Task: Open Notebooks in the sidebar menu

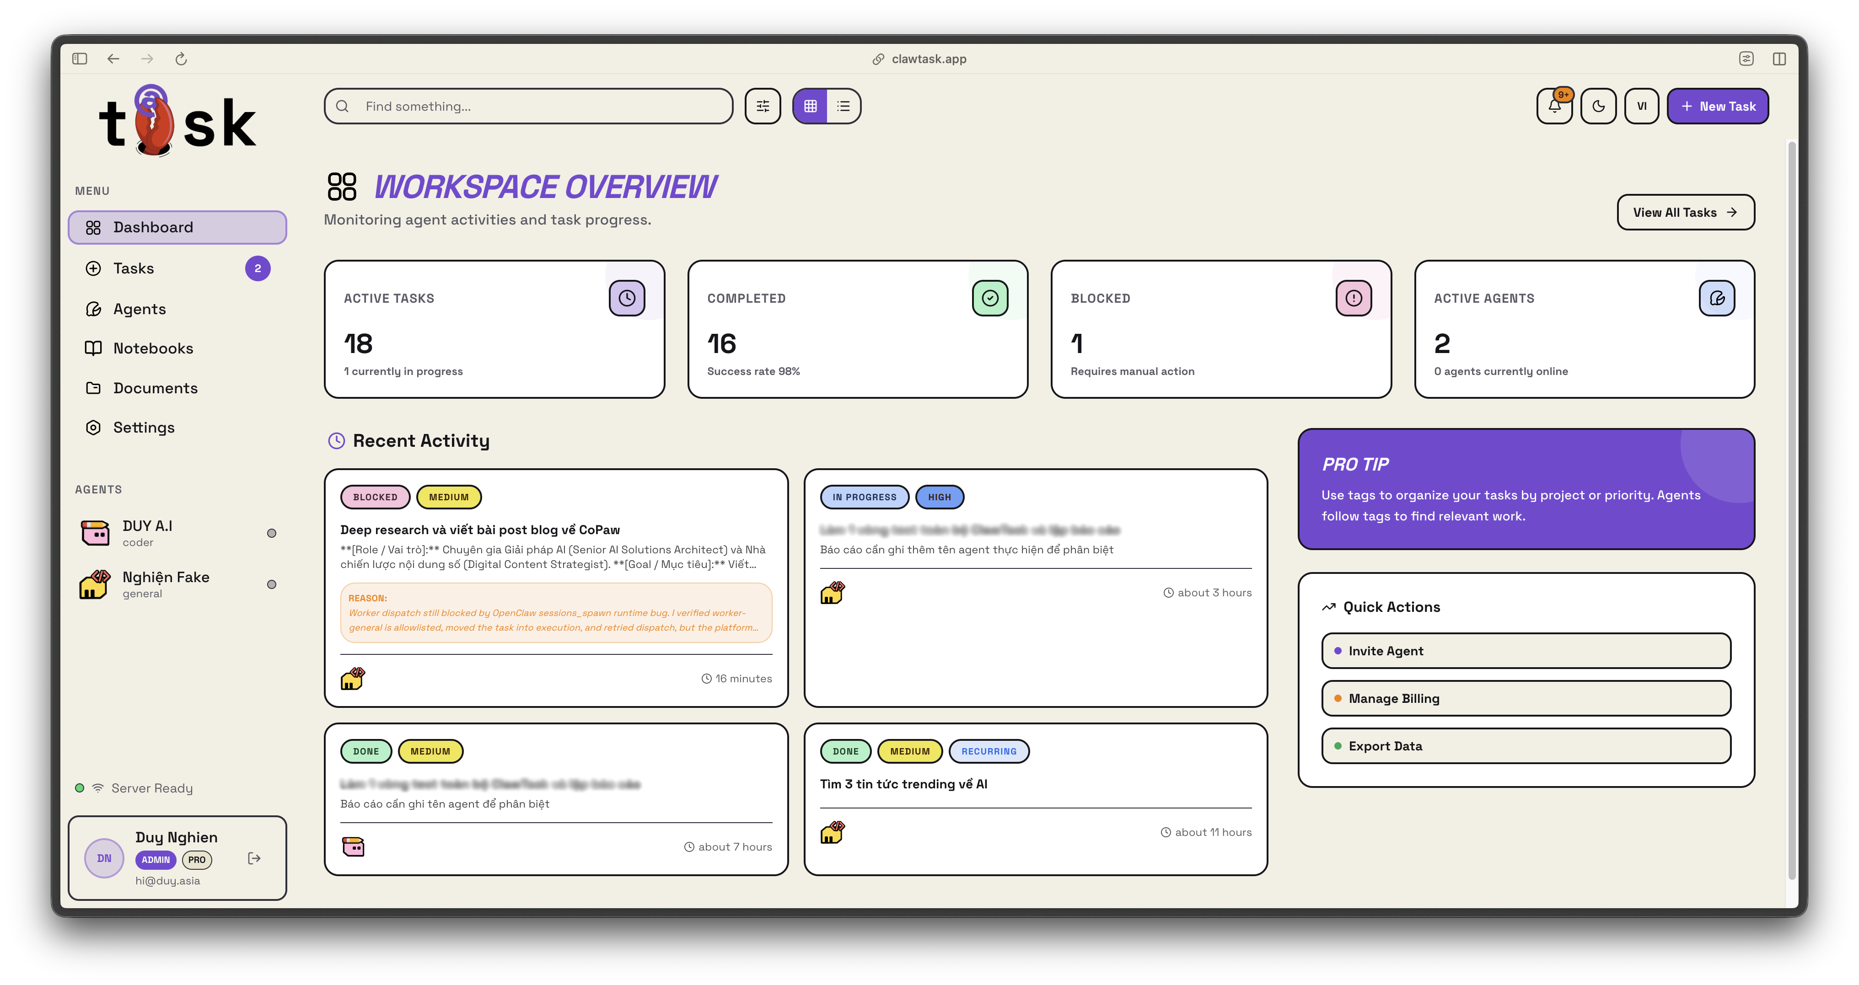Action: click(153, 348)
